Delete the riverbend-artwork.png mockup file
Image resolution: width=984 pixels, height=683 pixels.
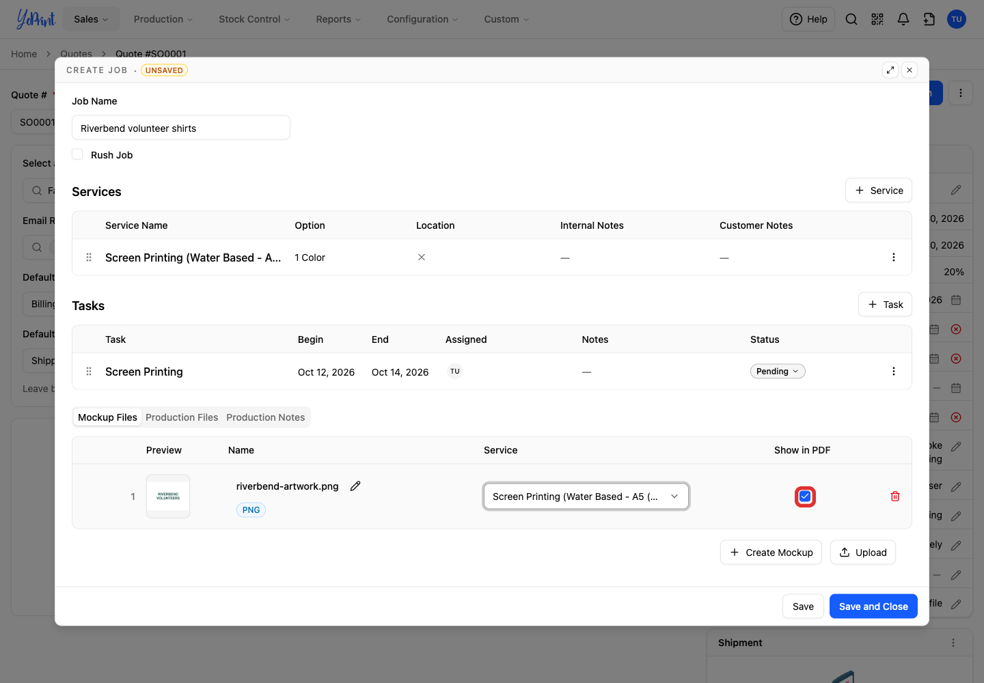[895, 497]
